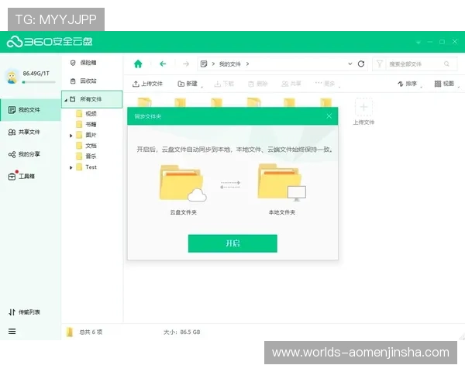Switch to 我的分享 in the sidebar
This screenshot has width=465, height=372.
point(24,154)
